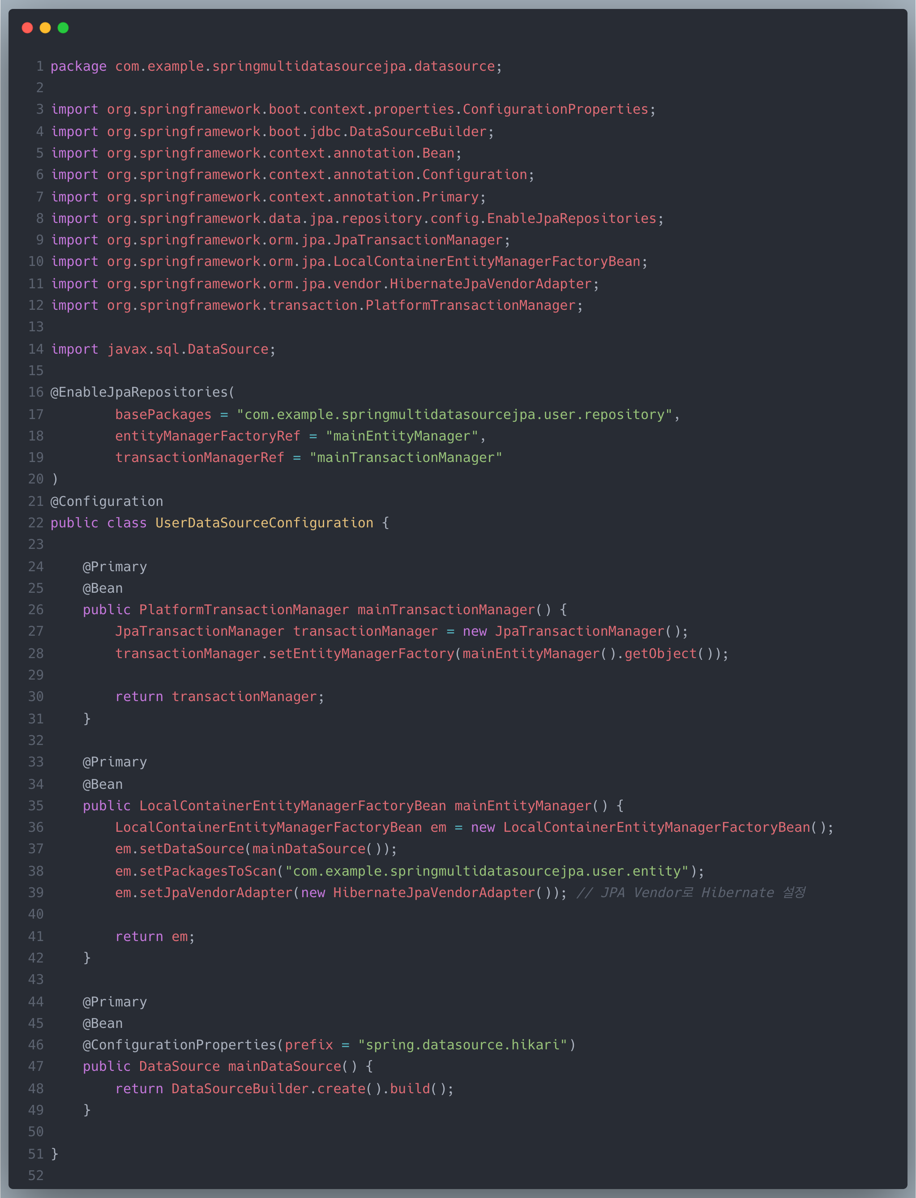Click the "mainEntityManager" string on line 18

(402, 436)
